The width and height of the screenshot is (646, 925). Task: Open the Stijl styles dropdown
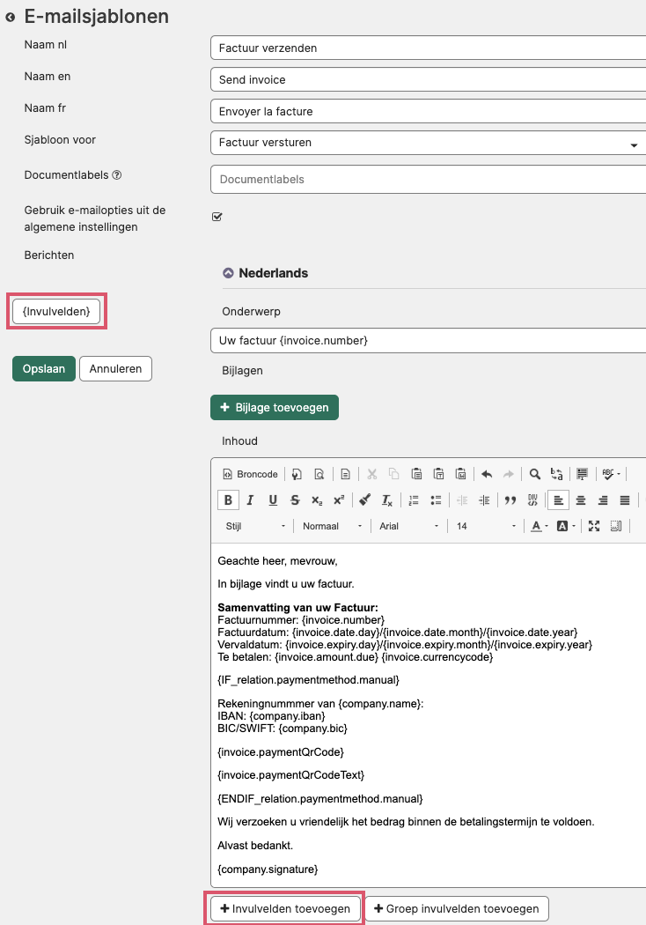pyautogui.click(x=254, y=526)
